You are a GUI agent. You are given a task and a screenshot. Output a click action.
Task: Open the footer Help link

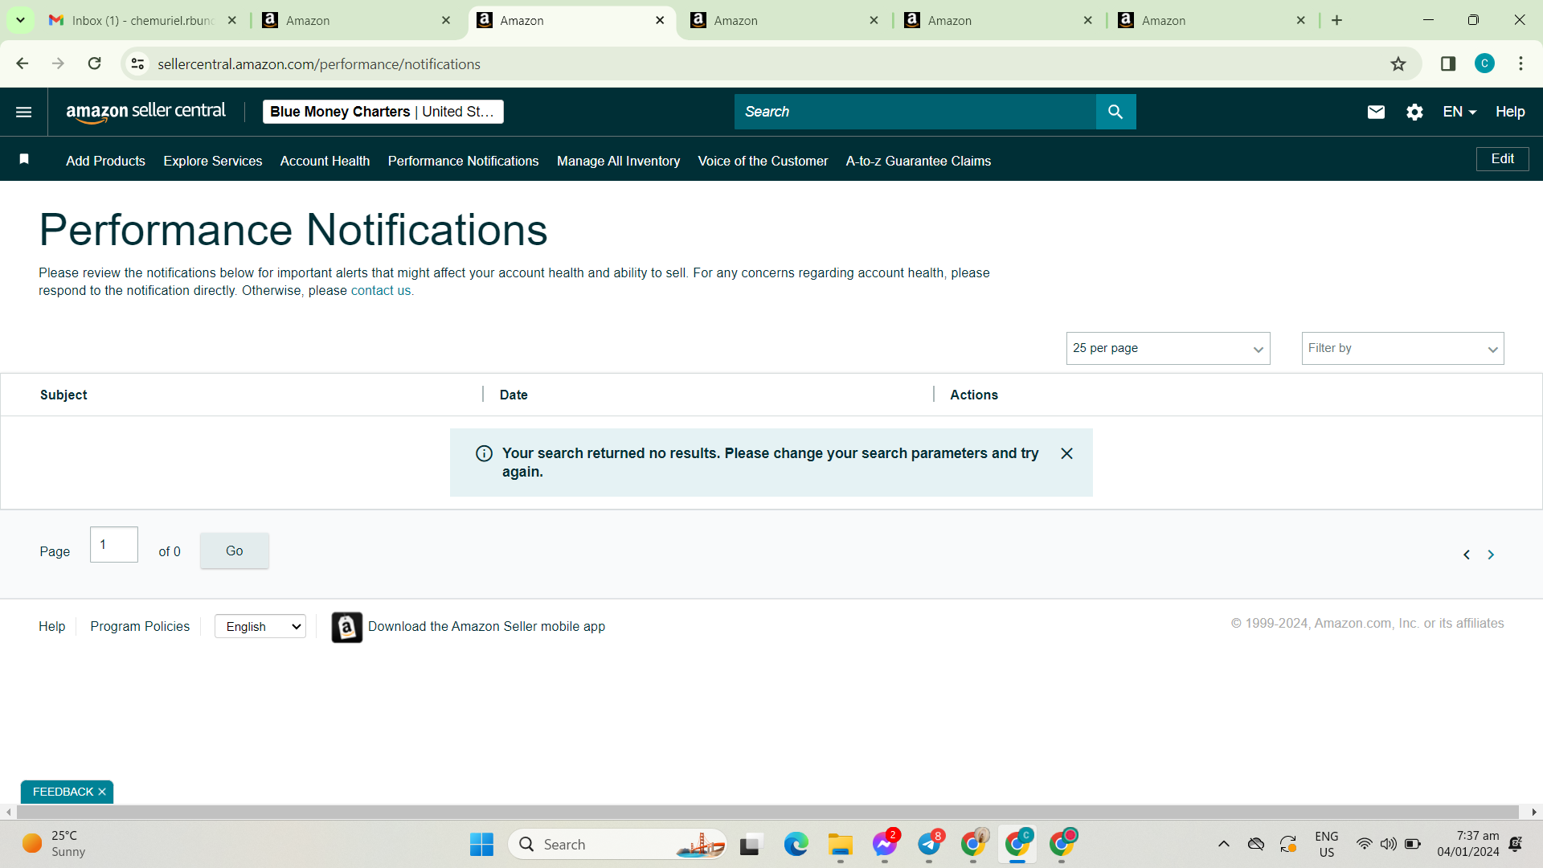click(51, 627)
